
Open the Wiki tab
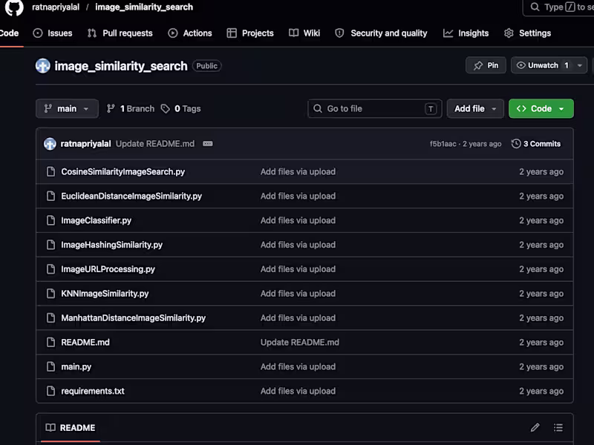point(304,33)
